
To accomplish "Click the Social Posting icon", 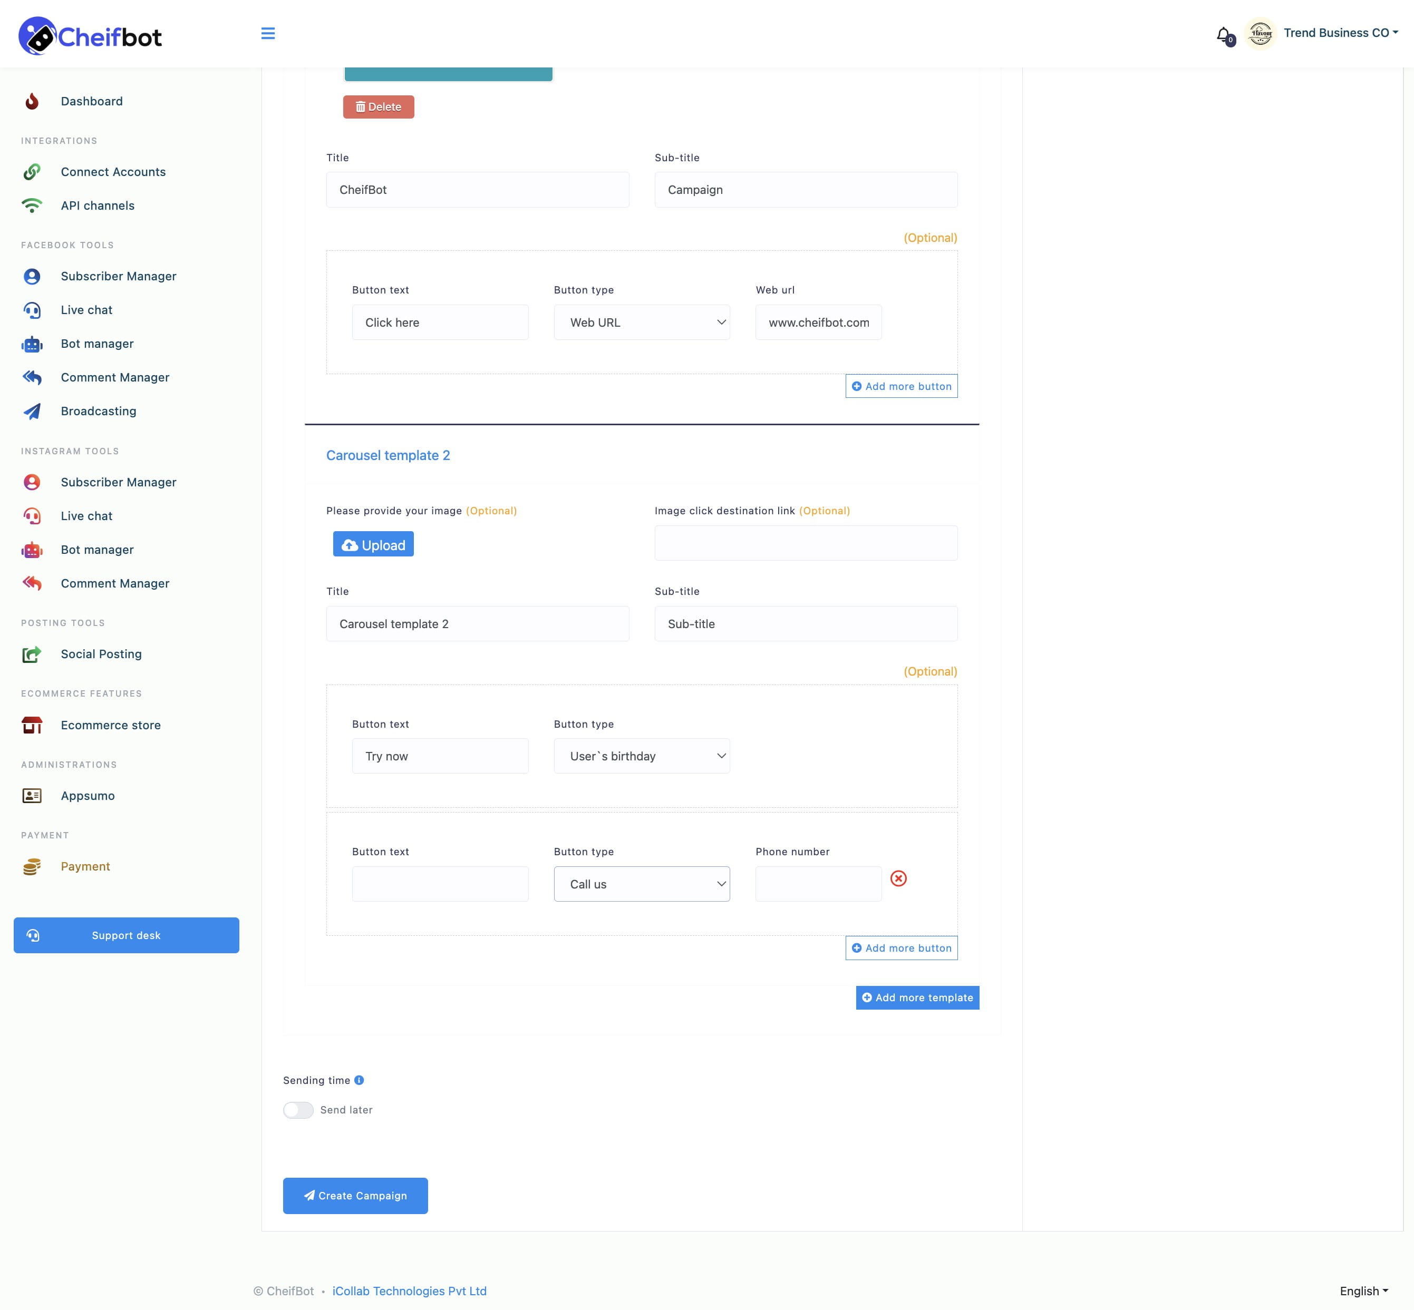I will point(34,654).
